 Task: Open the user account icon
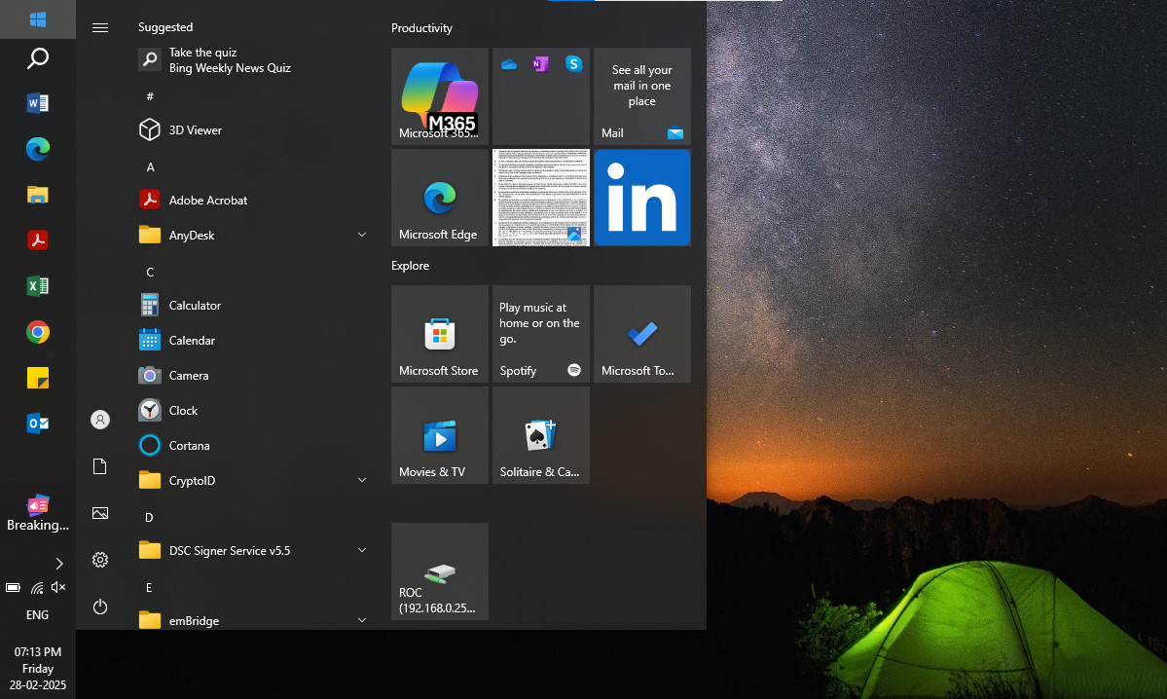(99, 420)
